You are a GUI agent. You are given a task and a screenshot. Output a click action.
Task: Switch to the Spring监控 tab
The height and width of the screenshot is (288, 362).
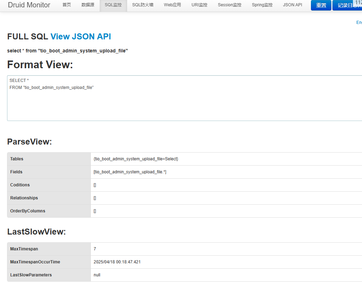click(x=262, y=5)
